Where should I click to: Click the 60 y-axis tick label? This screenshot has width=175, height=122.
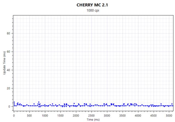click(x=8, y=52)
